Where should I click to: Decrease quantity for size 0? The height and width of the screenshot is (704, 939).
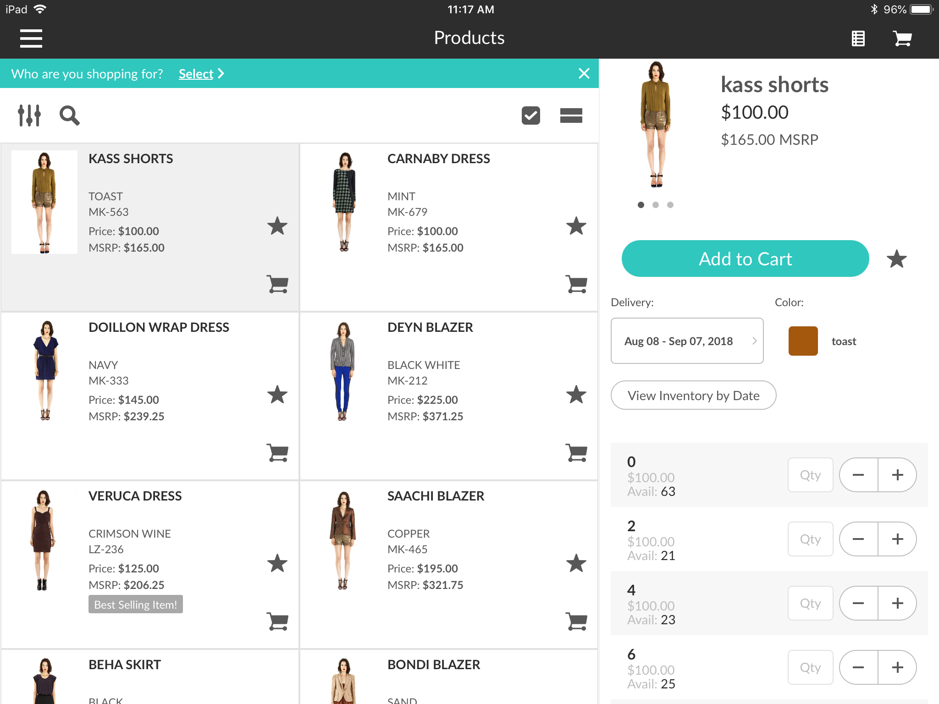(x=859, y=475)
